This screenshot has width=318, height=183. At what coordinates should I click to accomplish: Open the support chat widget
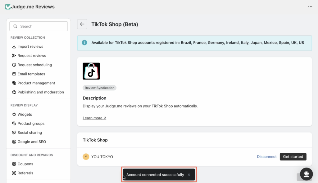click(306, 174)
